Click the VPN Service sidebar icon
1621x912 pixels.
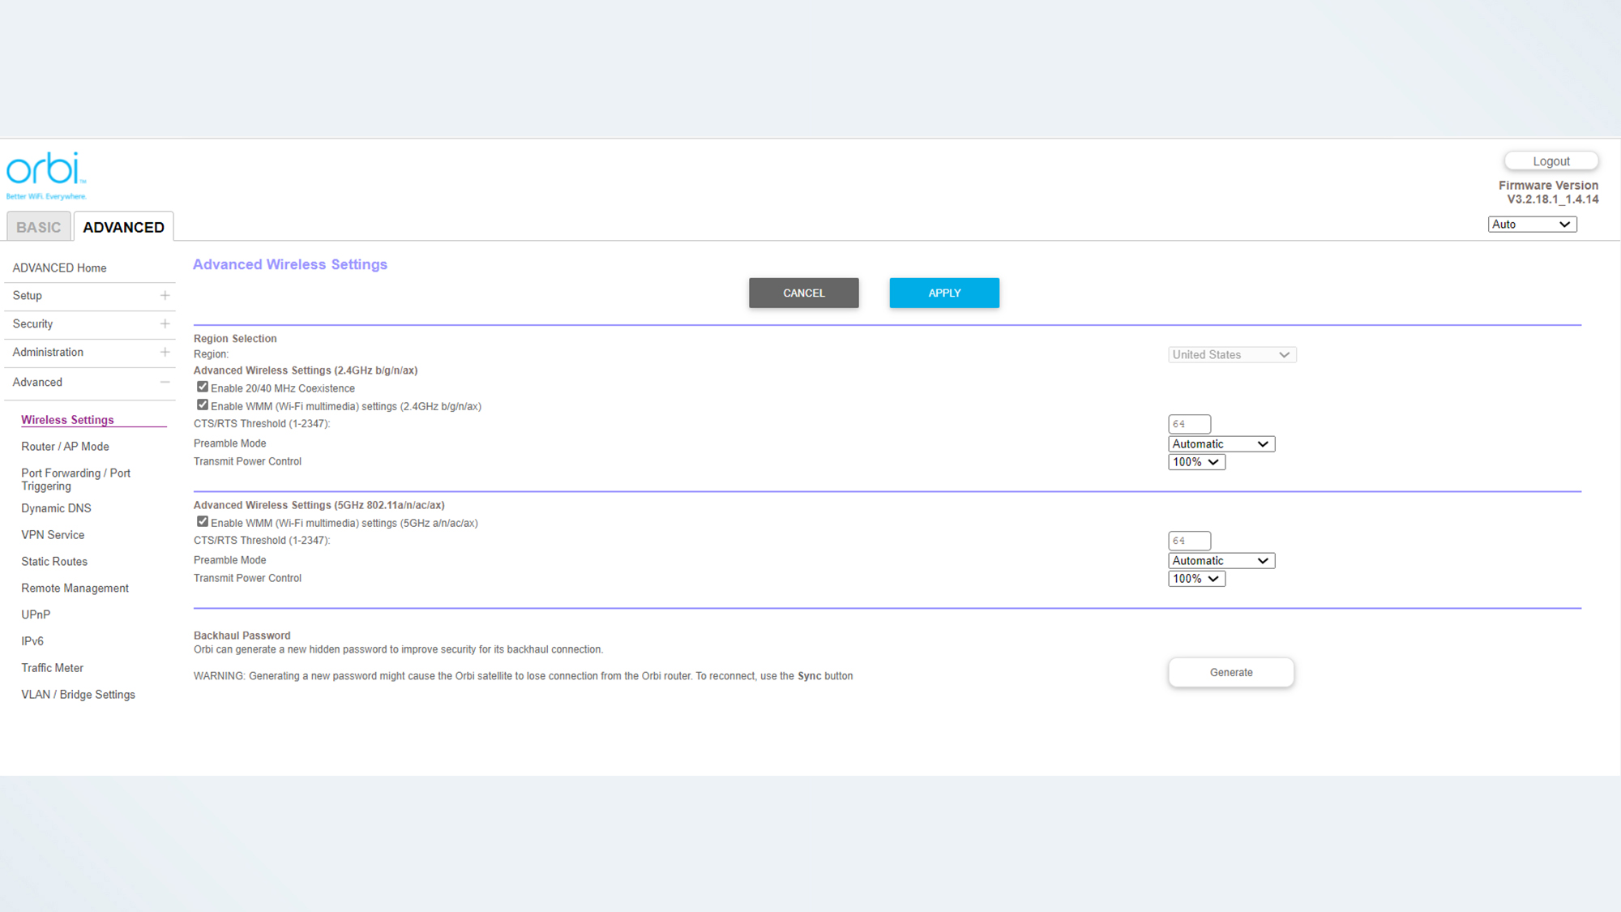click(x=53, y=534)
